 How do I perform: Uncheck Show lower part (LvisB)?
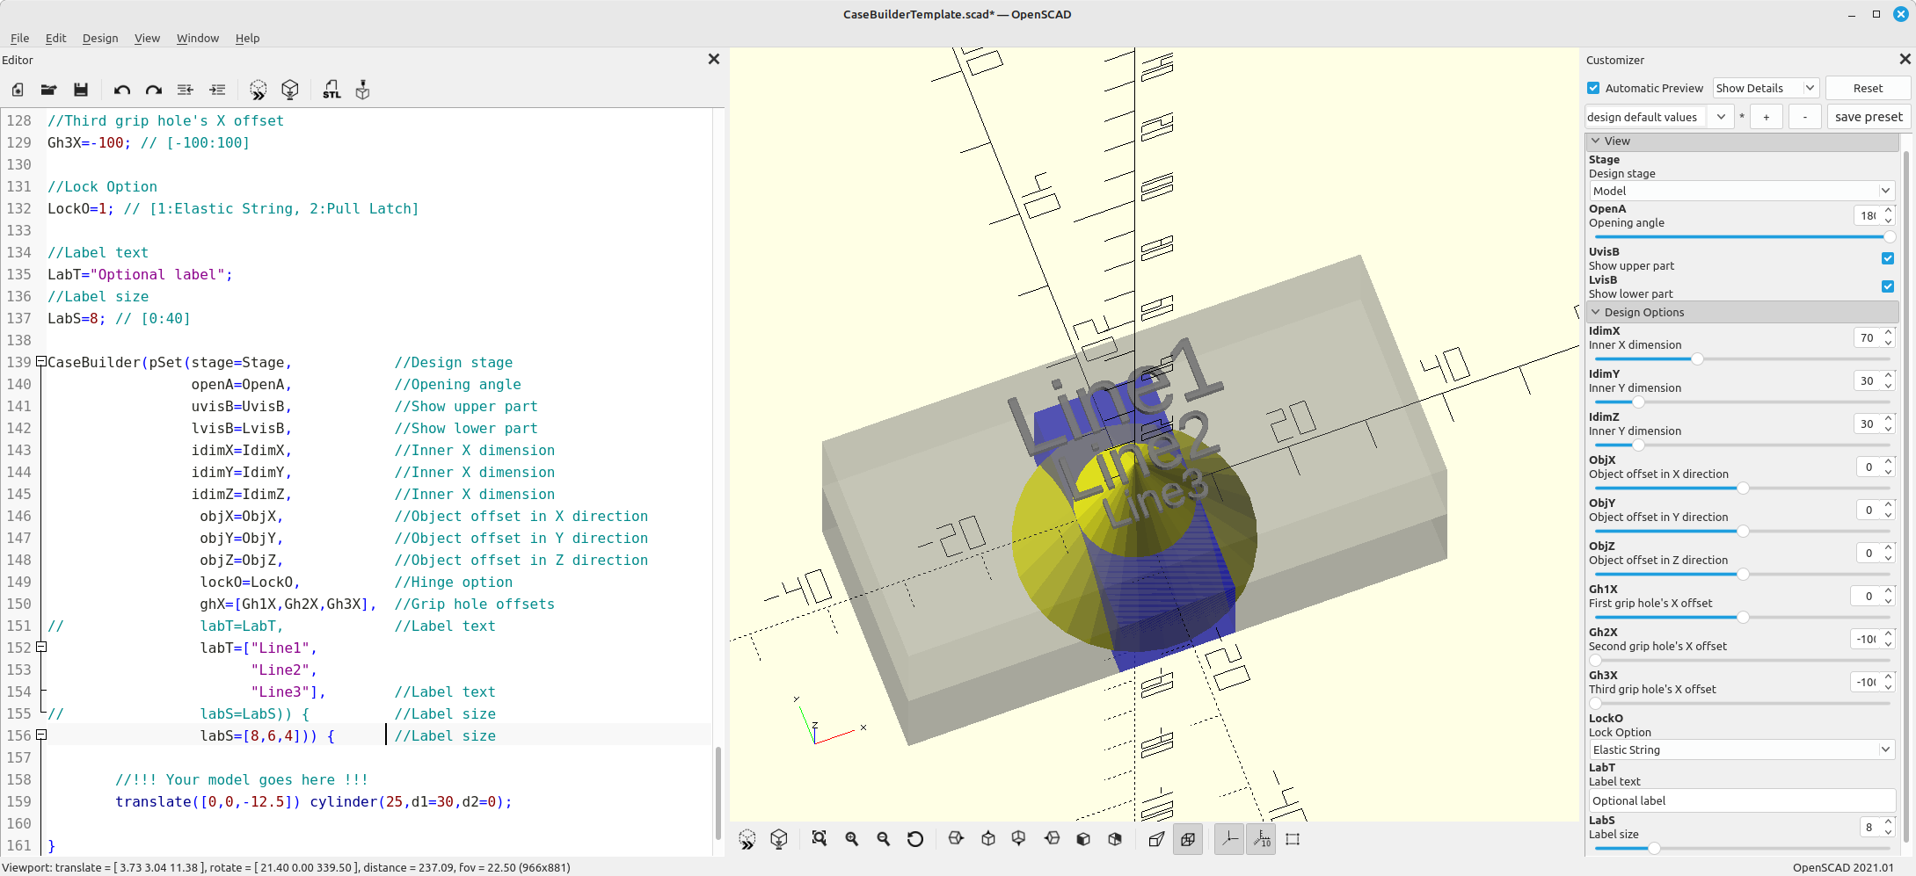click(x=1887, y=286)
